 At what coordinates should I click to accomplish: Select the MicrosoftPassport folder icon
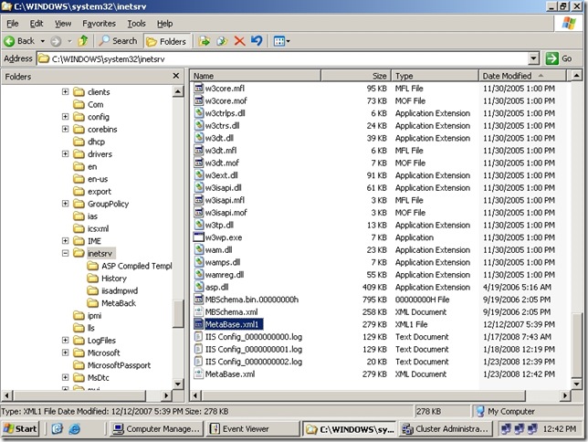[79, 365]
